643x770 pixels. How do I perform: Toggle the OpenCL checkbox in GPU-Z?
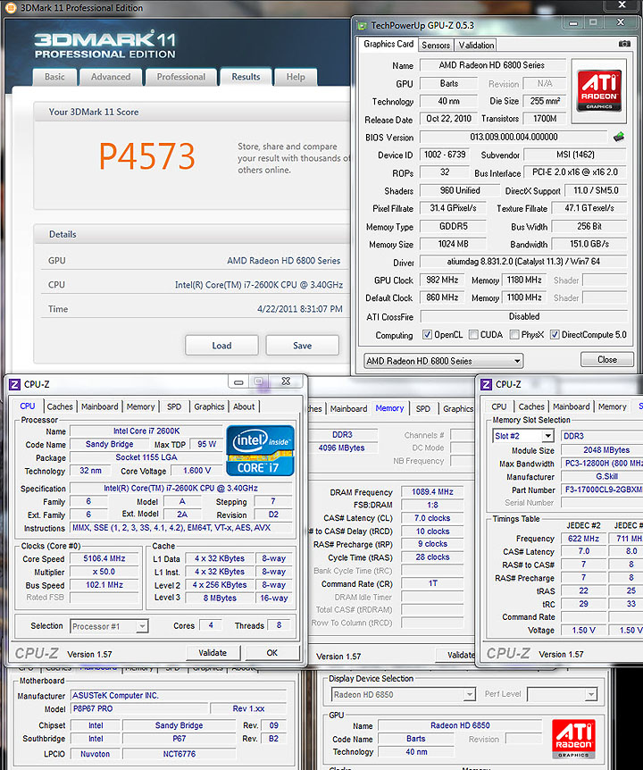(x=427, y=334)
